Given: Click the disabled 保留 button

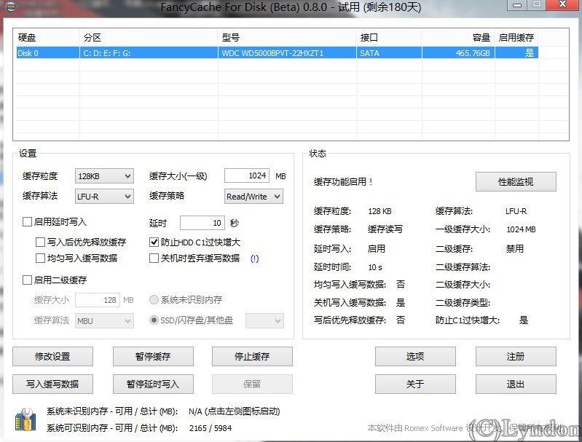Looking at the screenshot, I should (252, 384).
